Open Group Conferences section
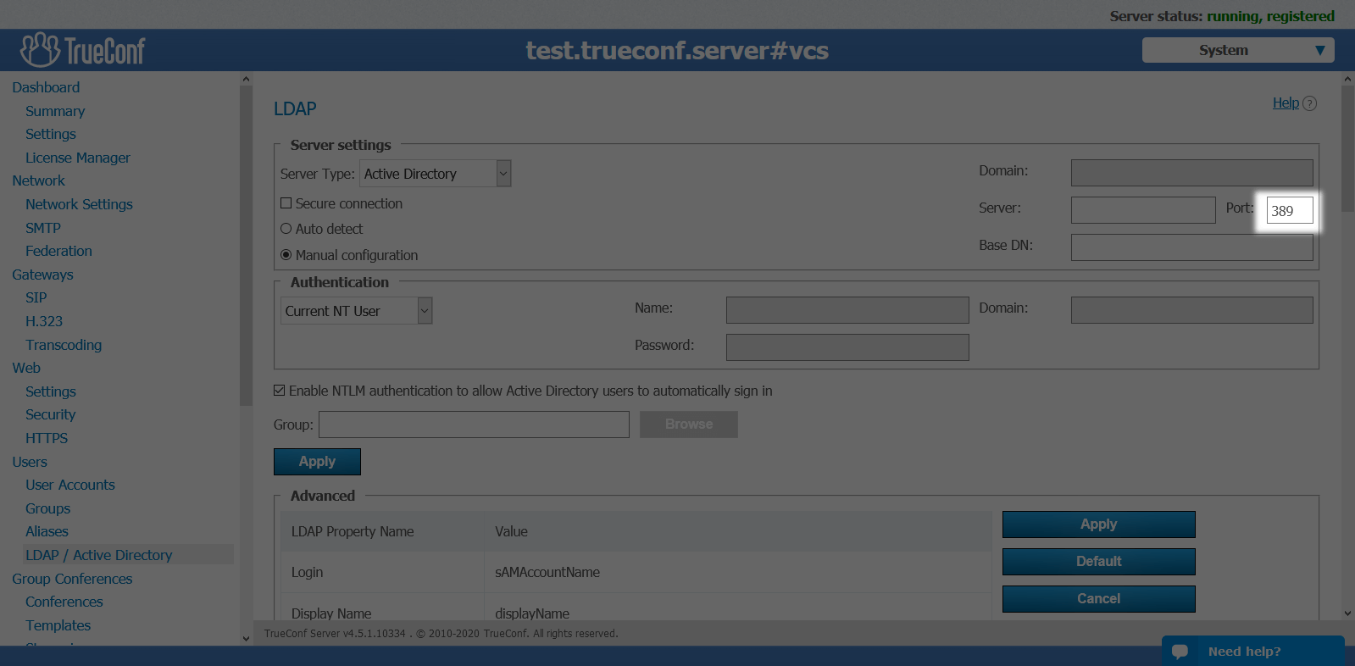The image size is (1355, 666). [x=72, y=579]
